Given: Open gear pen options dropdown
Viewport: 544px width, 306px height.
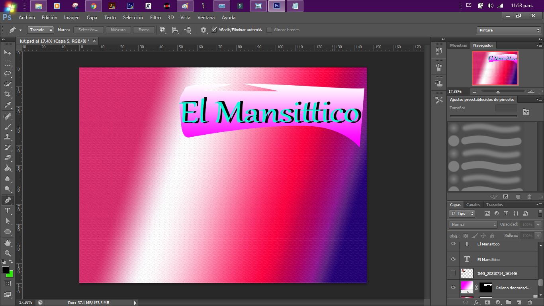Looking at the screenshot, I should [x=204, y=30].
